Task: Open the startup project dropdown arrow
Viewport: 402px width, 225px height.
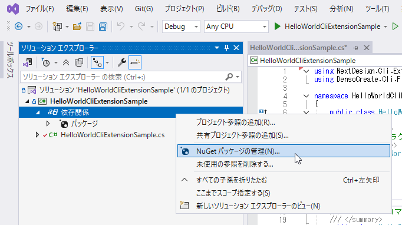Action: 385,27
